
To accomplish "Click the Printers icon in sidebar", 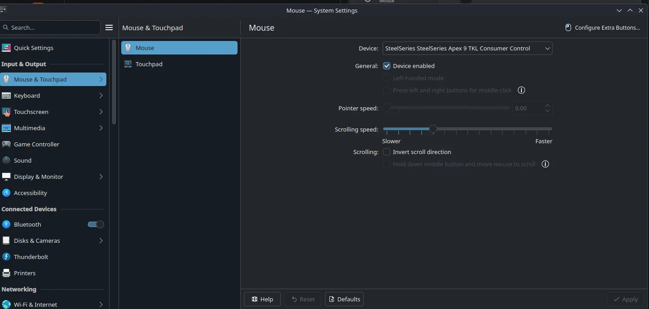I will click(6, 273).
